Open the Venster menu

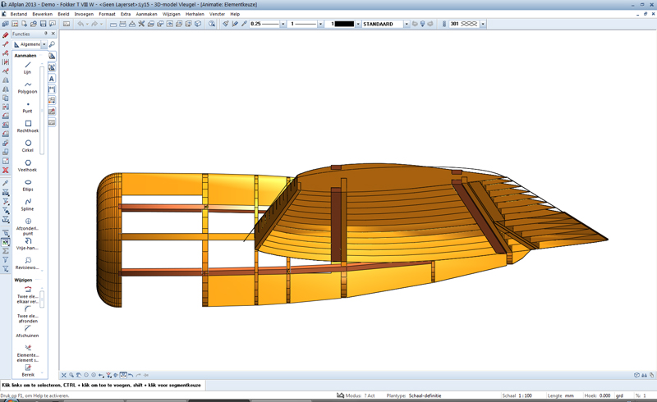tap(217, 14)
